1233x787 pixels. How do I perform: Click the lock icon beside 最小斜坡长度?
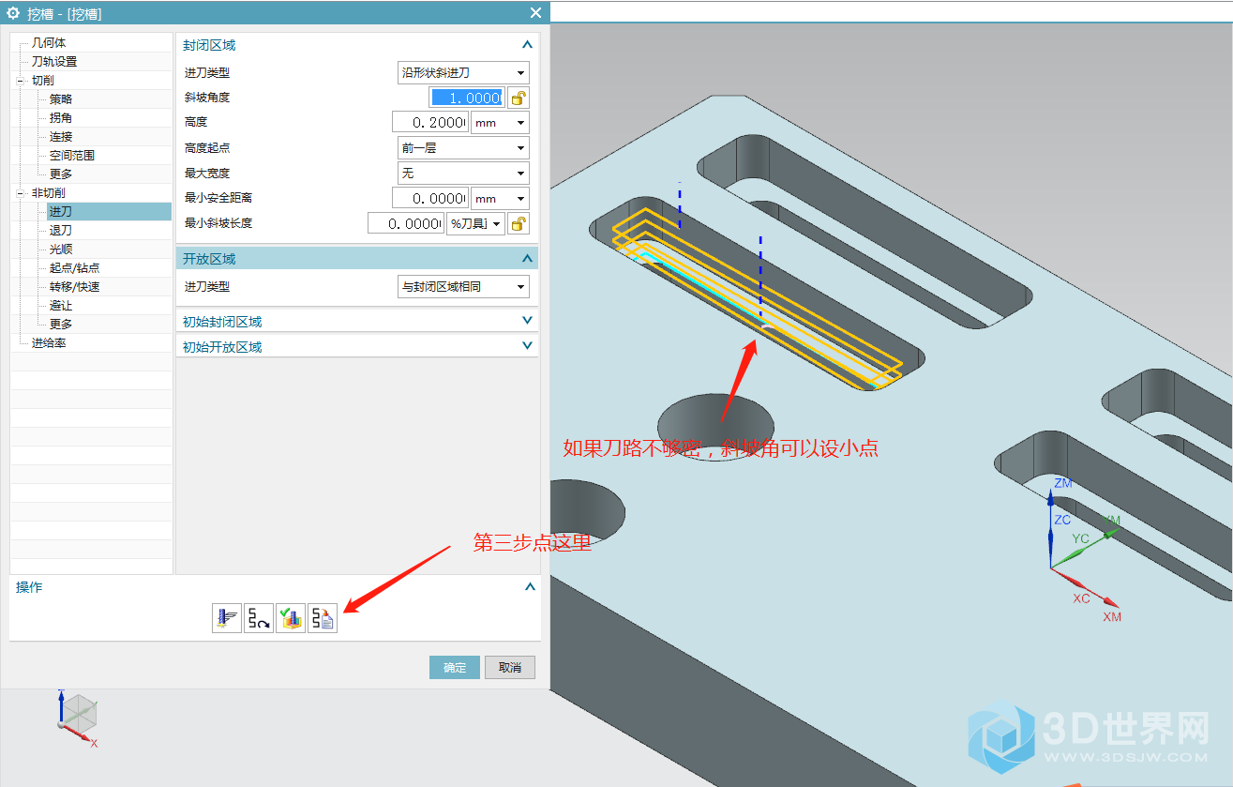click(519, 223)
